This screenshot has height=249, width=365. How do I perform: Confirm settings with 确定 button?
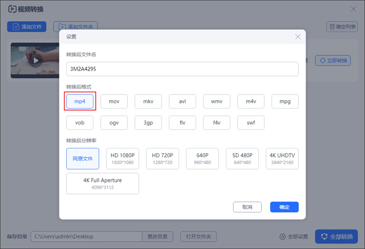click(285, 207)
